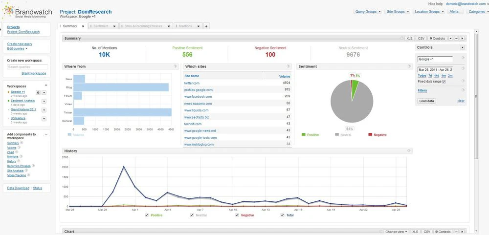This screenshot has height=235, width=489.
Task: Set date range to 7d
Action: click(x=430, y=76)
